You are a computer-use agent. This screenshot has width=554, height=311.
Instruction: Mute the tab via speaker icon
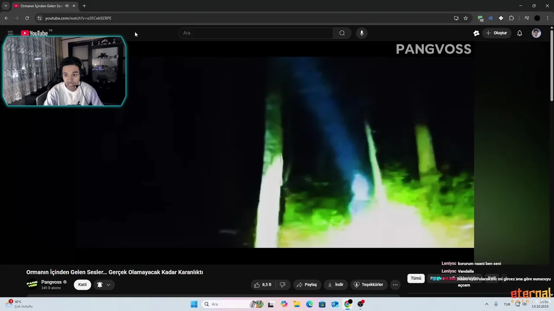(x=67, y=6)
